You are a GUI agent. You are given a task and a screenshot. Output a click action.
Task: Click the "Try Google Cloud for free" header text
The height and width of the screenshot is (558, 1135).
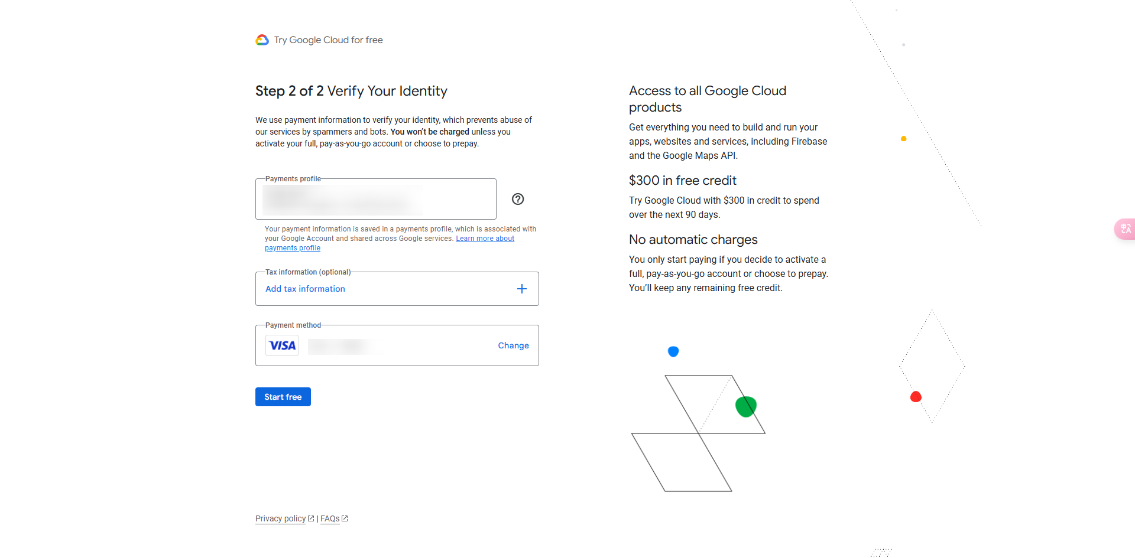(328, 40)
